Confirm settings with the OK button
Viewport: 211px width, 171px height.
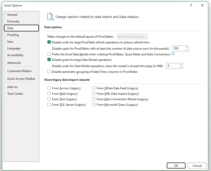pos(176,166)
